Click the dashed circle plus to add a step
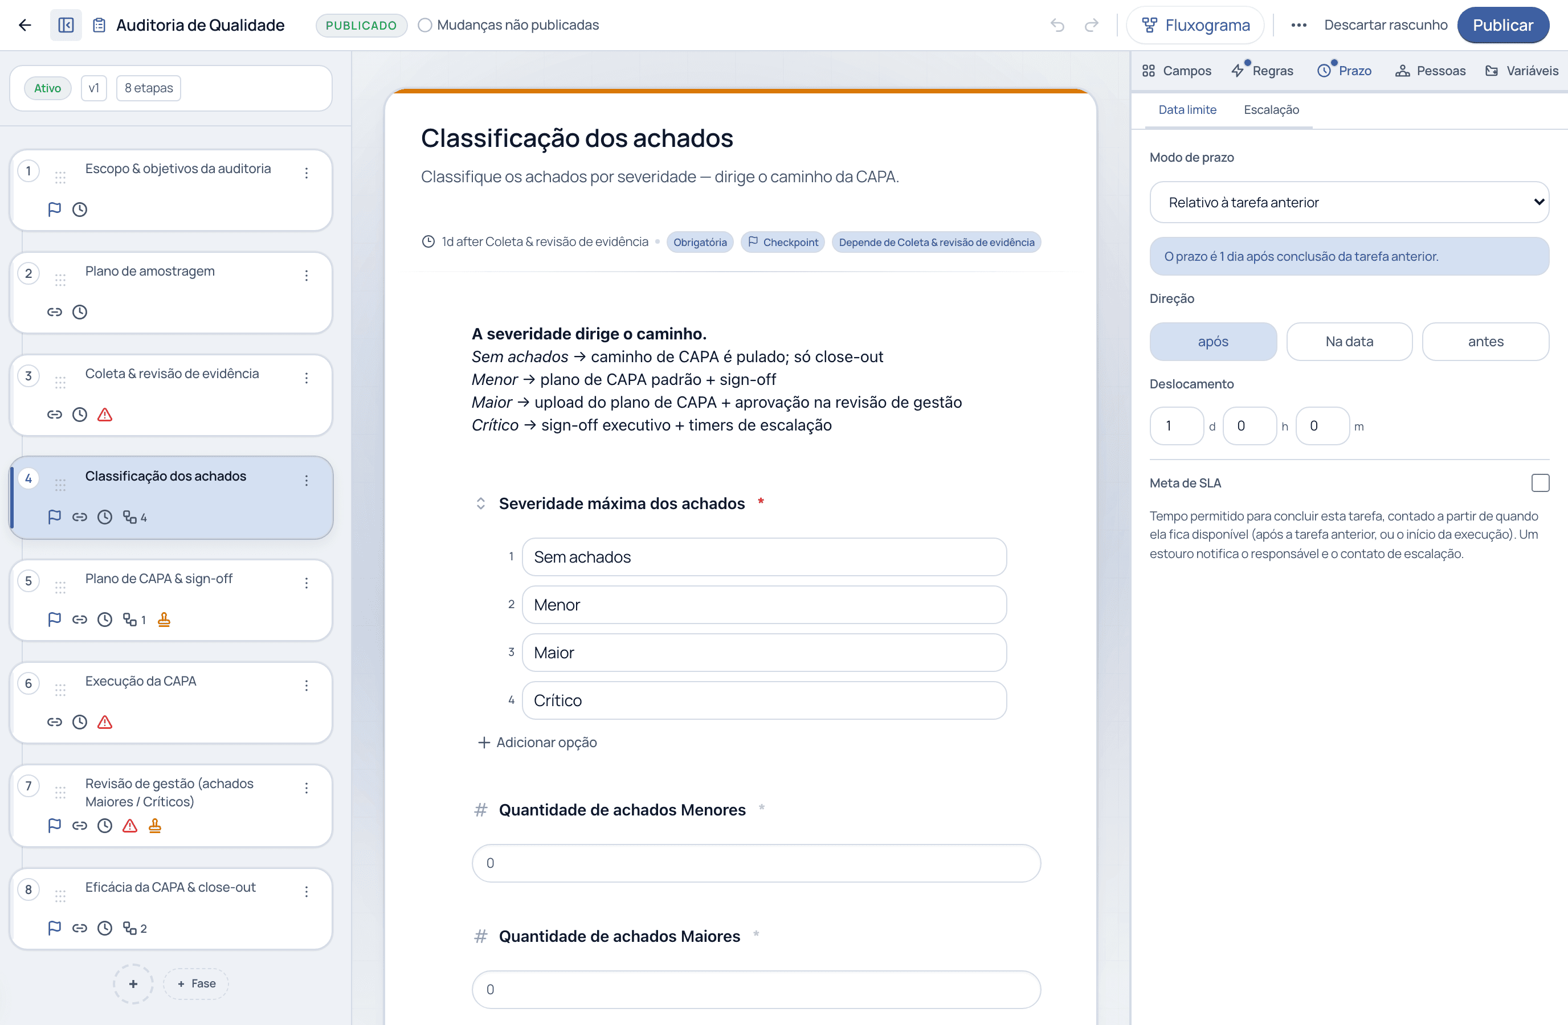Image resolution: width=1568 pixels, height=1025 pixels. click(133, 983)
